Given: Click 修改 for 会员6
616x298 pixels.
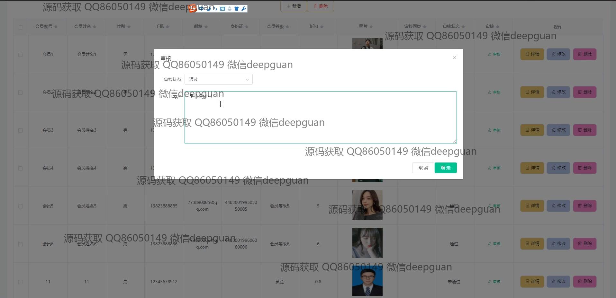Looking at the screenshot, I should (558, 244).
